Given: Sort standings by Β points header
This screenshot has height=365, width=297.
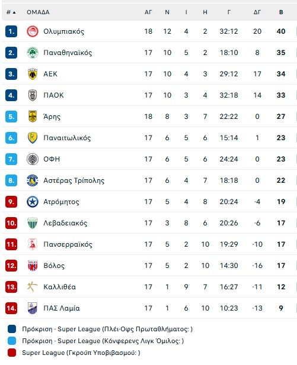Looking at the screenshot, I should tap(281, 12).
